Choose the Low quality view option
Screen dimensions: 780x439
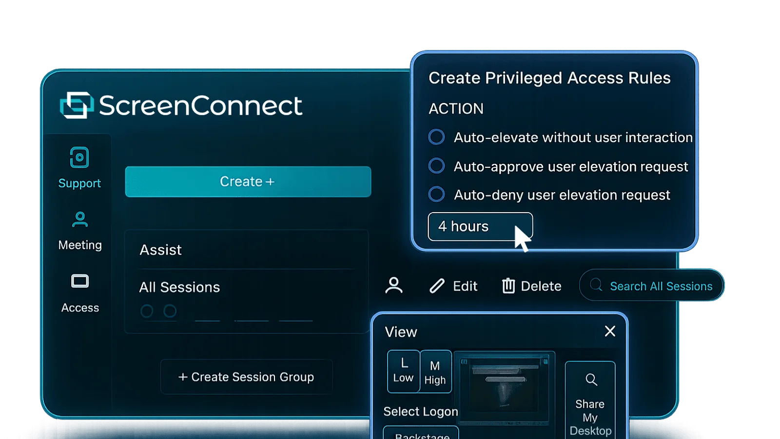point(404,371)
